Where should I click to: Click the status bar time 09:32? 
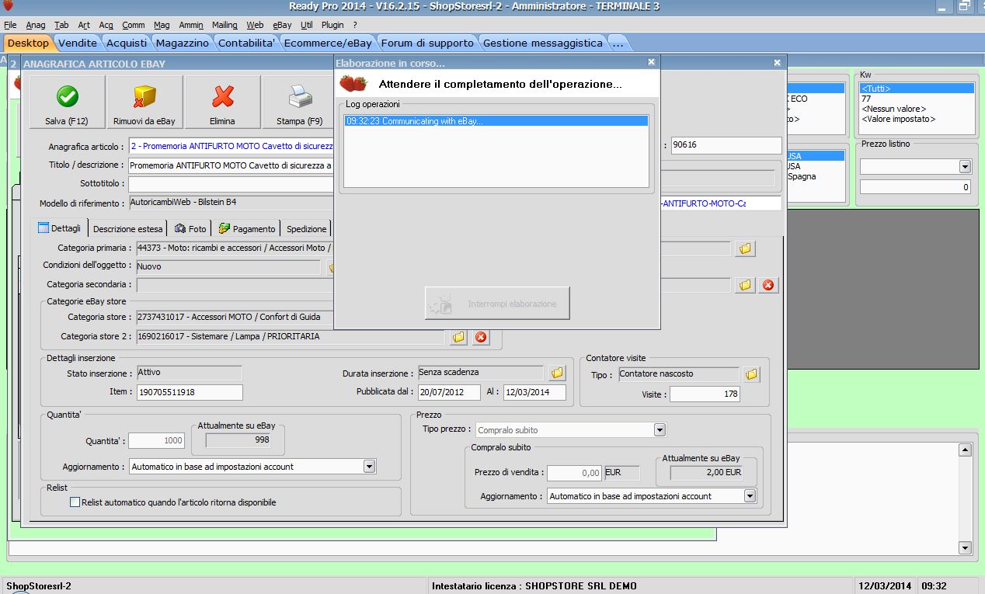935,586
